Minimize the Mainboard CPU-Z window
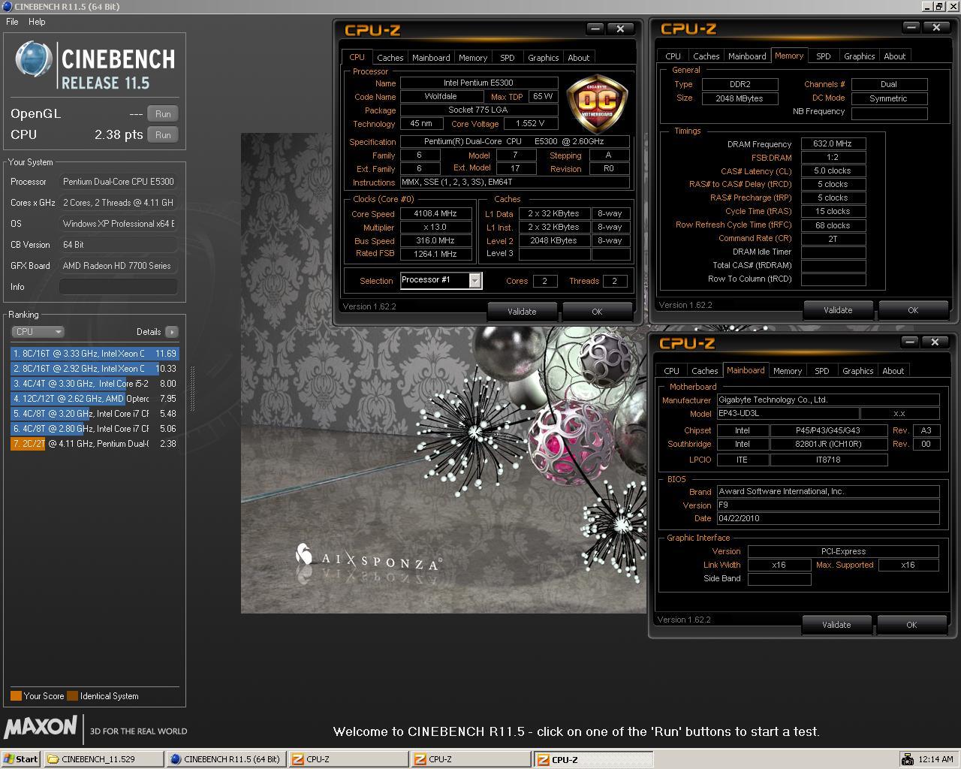 [910, 342]
